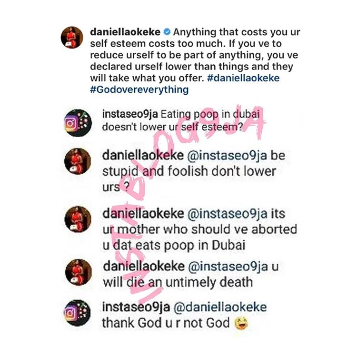Open the #Godovereverything hashtag
The height and width of the screenshot is (357, 357).
coord(139,89)
